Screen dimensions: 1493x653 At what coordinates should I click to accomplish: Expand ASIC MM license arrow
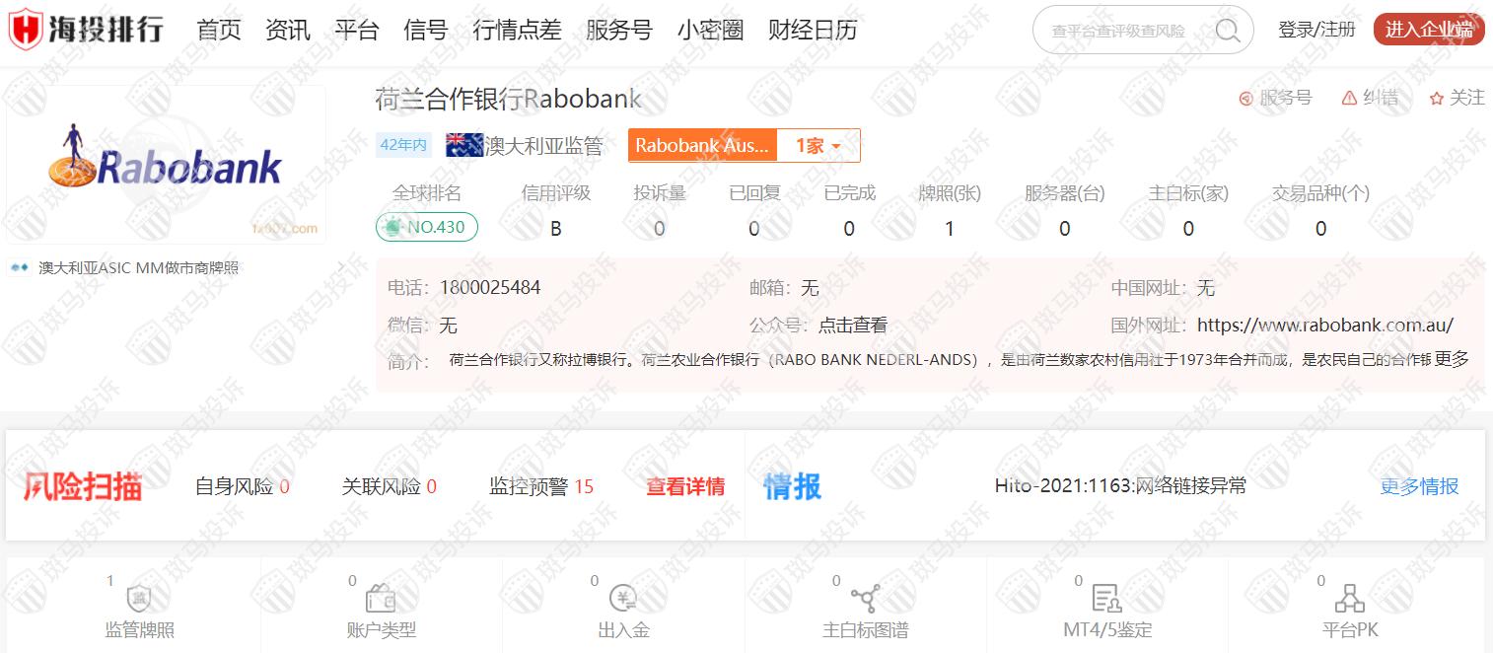pos(340,267)
